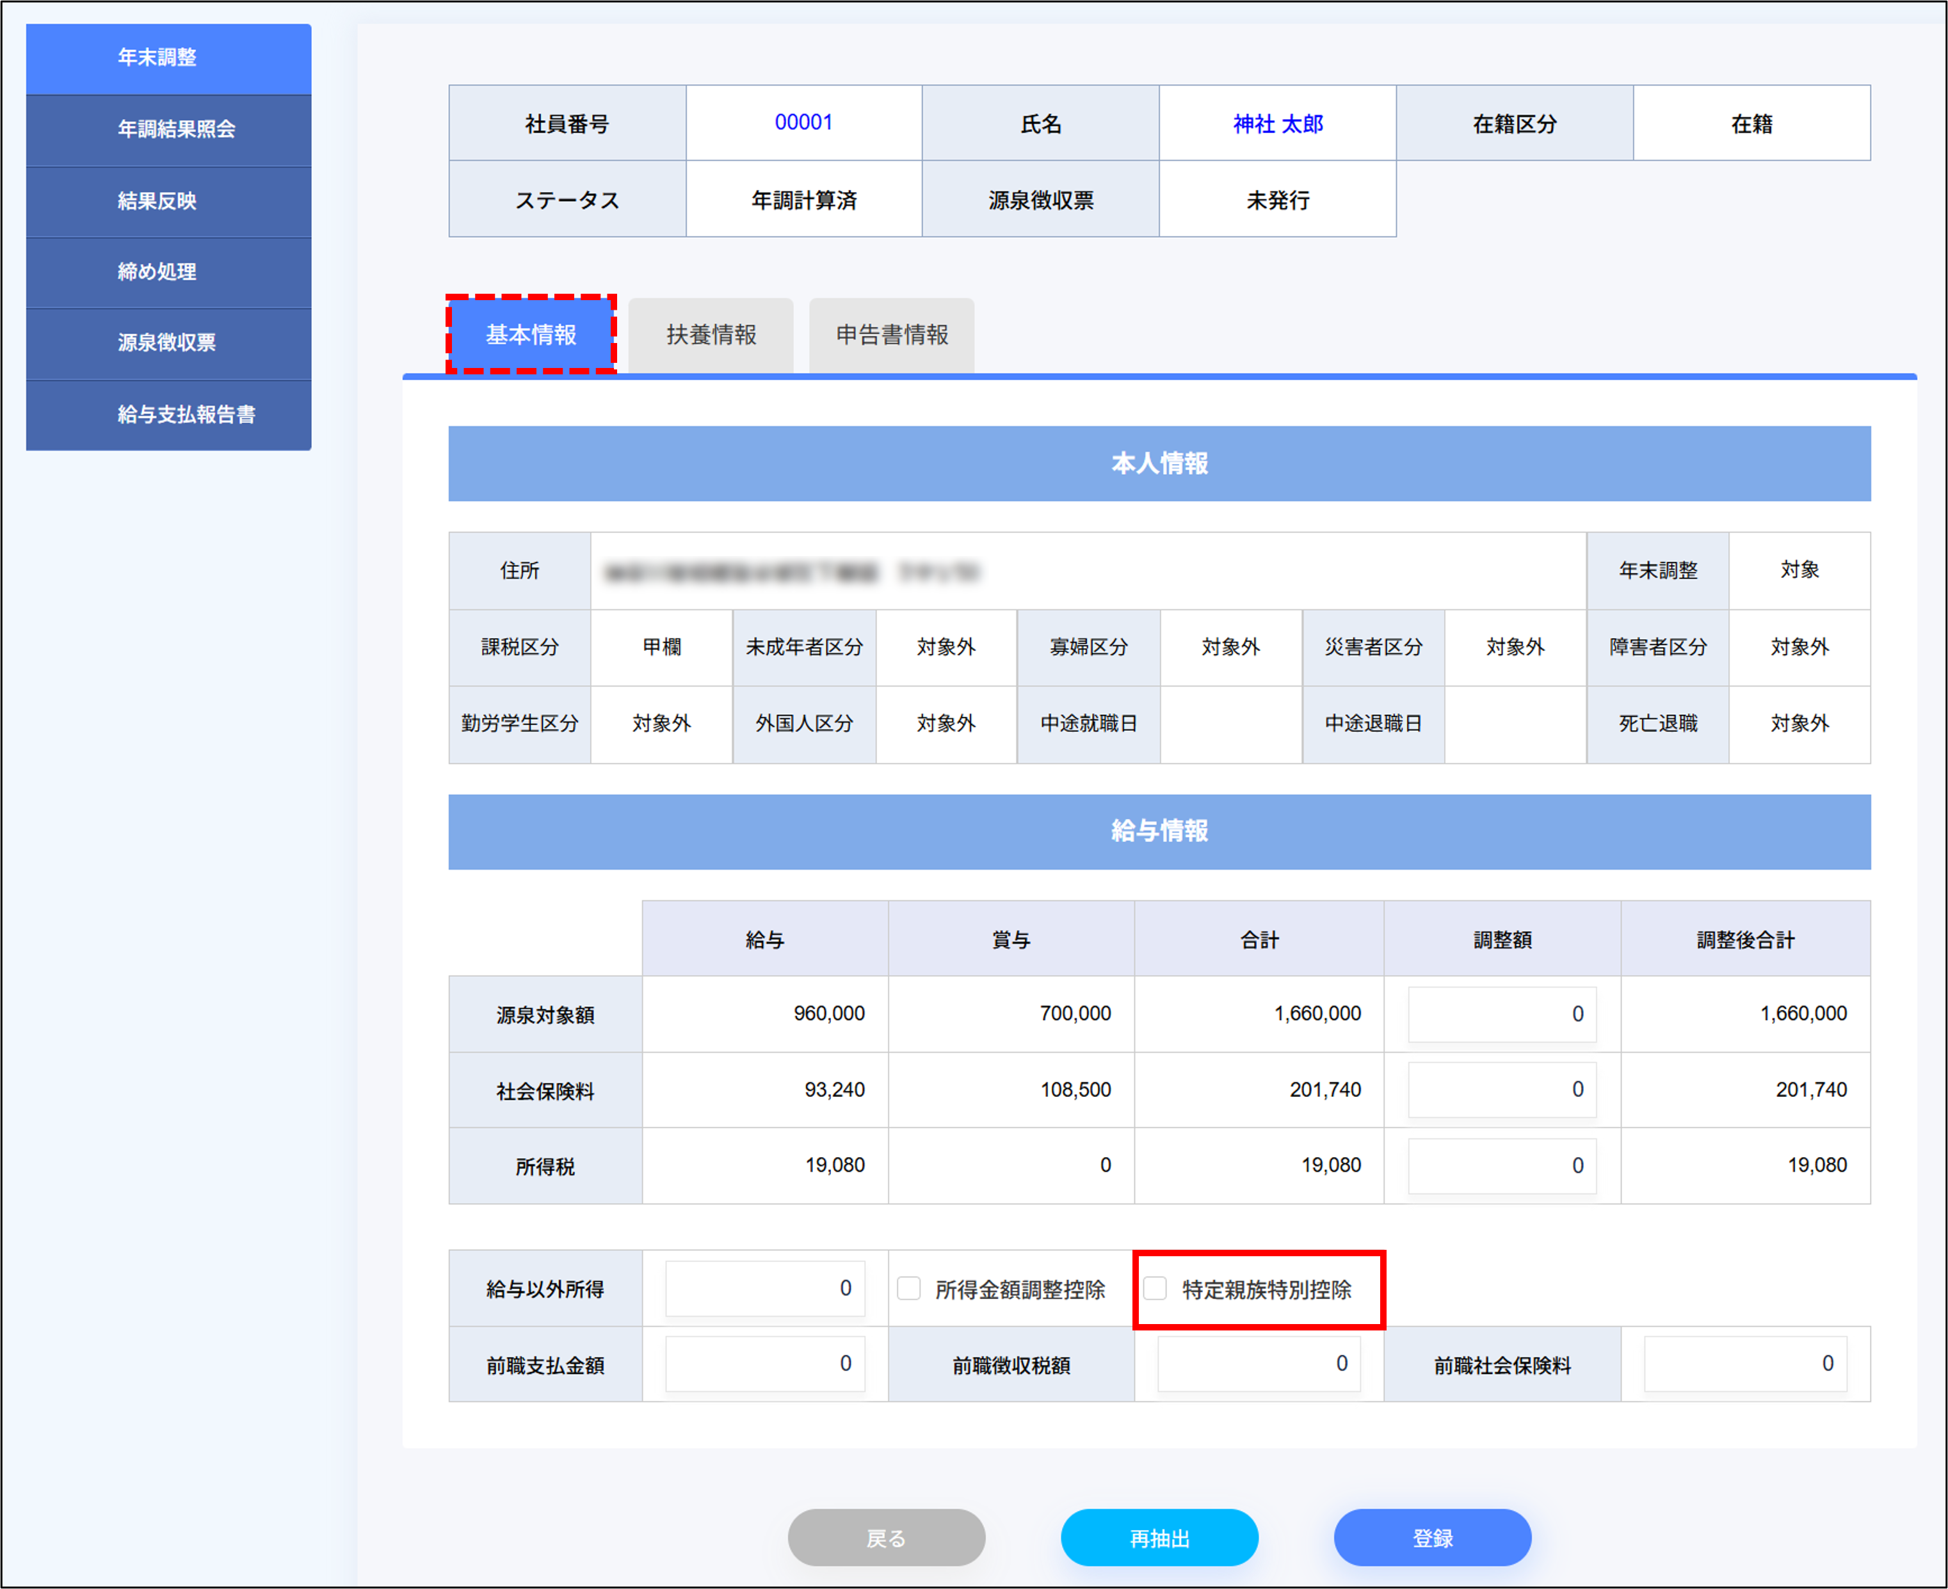Click the 神社 太郎 name link
Screen dimensions: 1948x1589
[x=1277, y=124]
